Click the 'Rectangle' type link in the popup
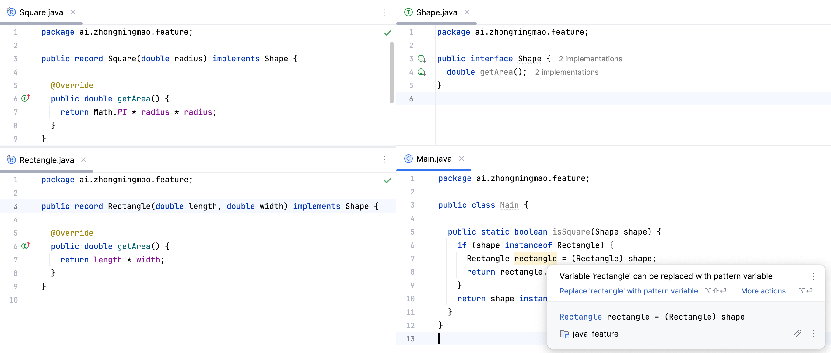The width and height of the screenshot is (831, 353). click(x=580, y=317)
